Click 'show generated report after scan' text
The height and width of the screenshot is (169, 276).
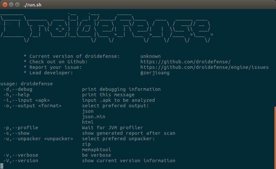tap(129, 133)
